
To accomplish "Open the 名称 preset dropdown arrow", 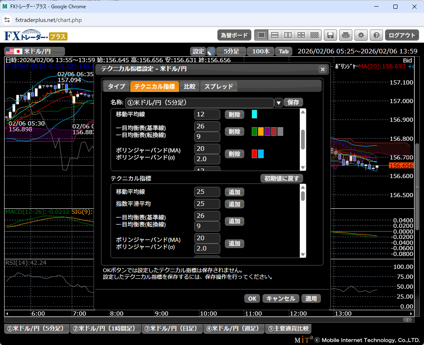I will click(x=279, y=103).
